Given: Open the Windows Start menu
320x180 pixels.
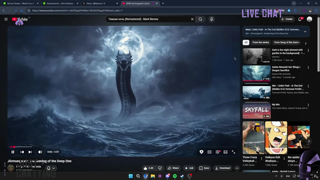Looking at the screenshot, I should tap(131, 176).
